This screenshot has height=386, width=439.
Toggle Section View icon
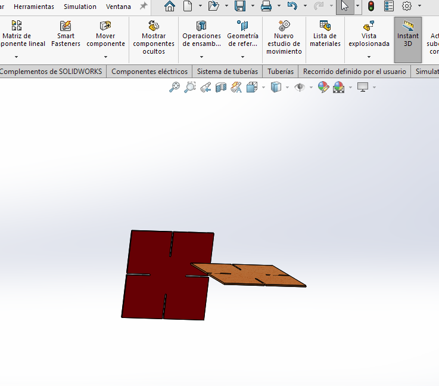[221, 87]
